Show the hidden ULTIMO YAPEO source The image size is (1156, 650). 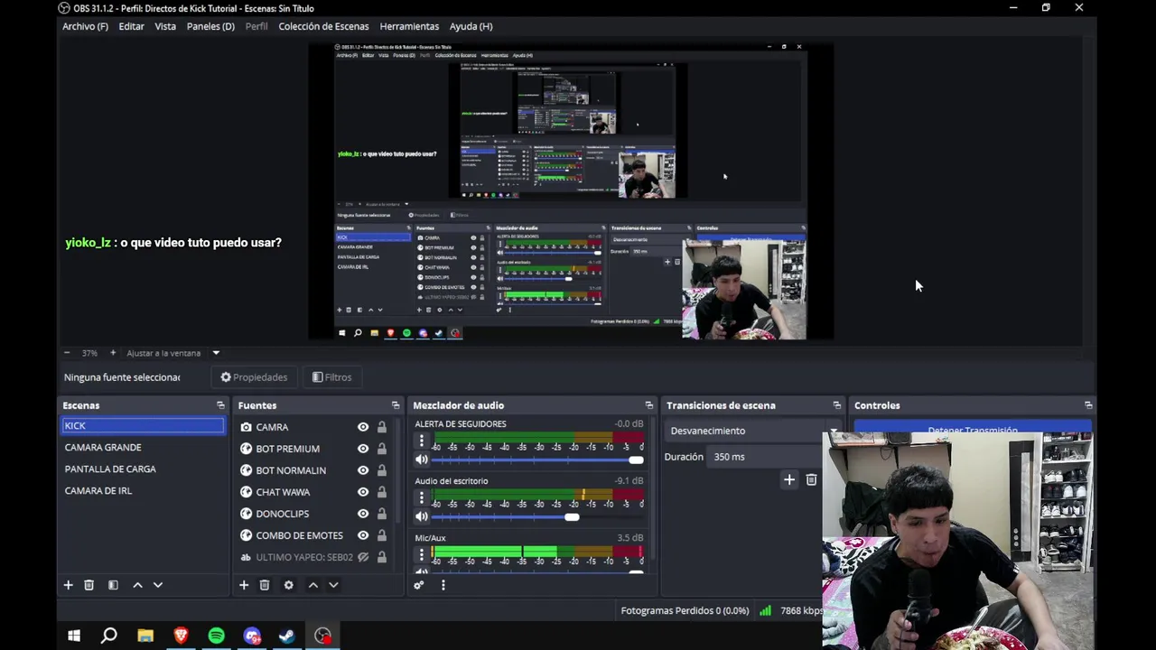pyautogui.click(x=363, y=557)
